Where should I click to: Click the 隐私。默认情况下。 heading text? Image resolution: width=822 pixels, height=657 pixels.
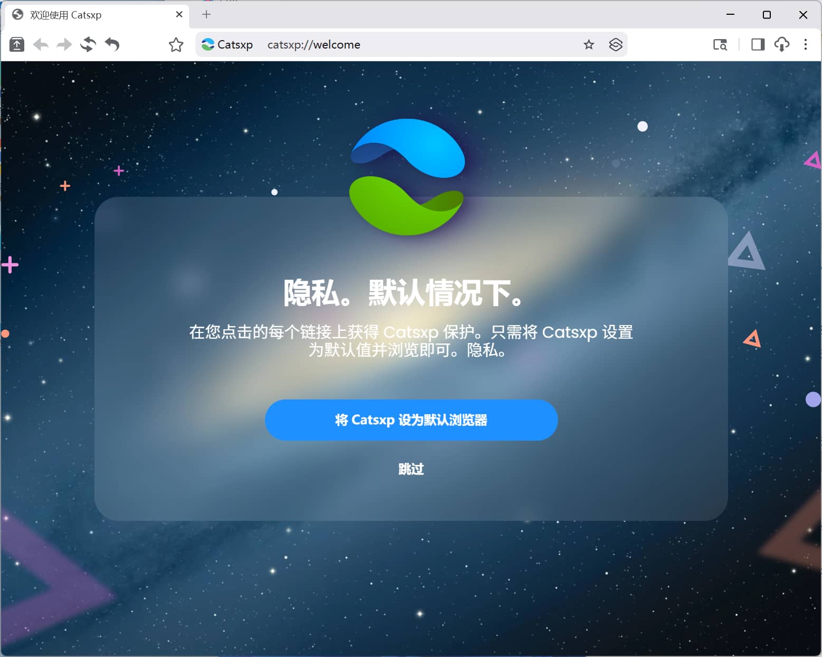[x=404, y=292]
